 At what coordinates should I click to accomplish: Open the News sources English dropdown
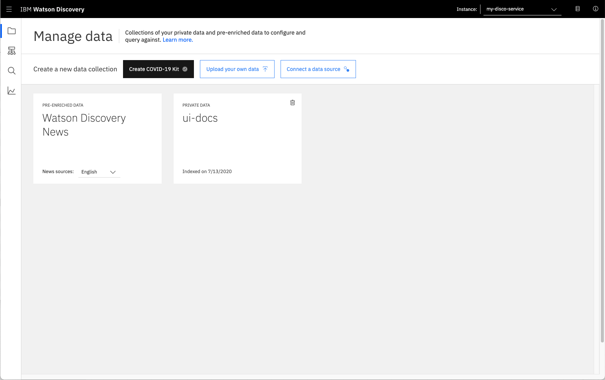[99, 172]
